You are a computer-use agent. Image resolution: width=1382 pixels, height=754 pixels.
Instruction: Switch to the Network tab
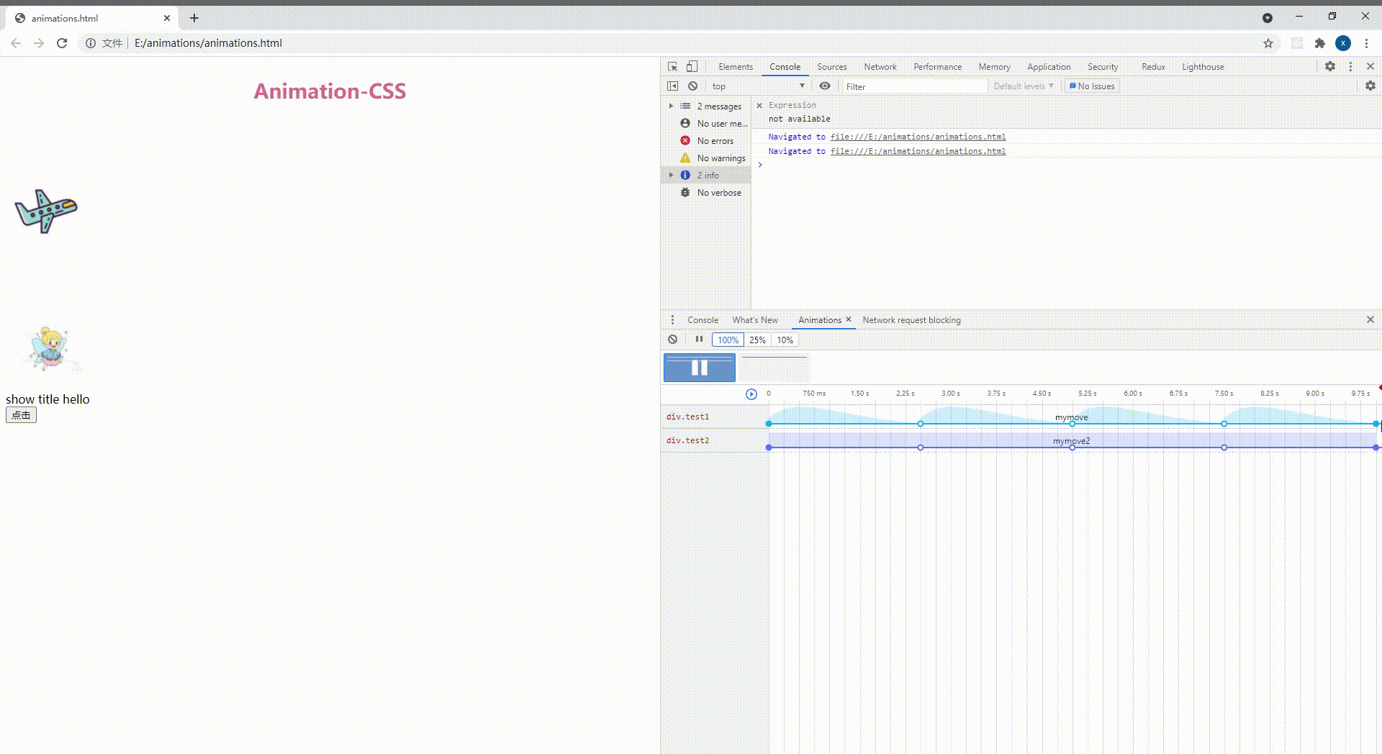880,67
